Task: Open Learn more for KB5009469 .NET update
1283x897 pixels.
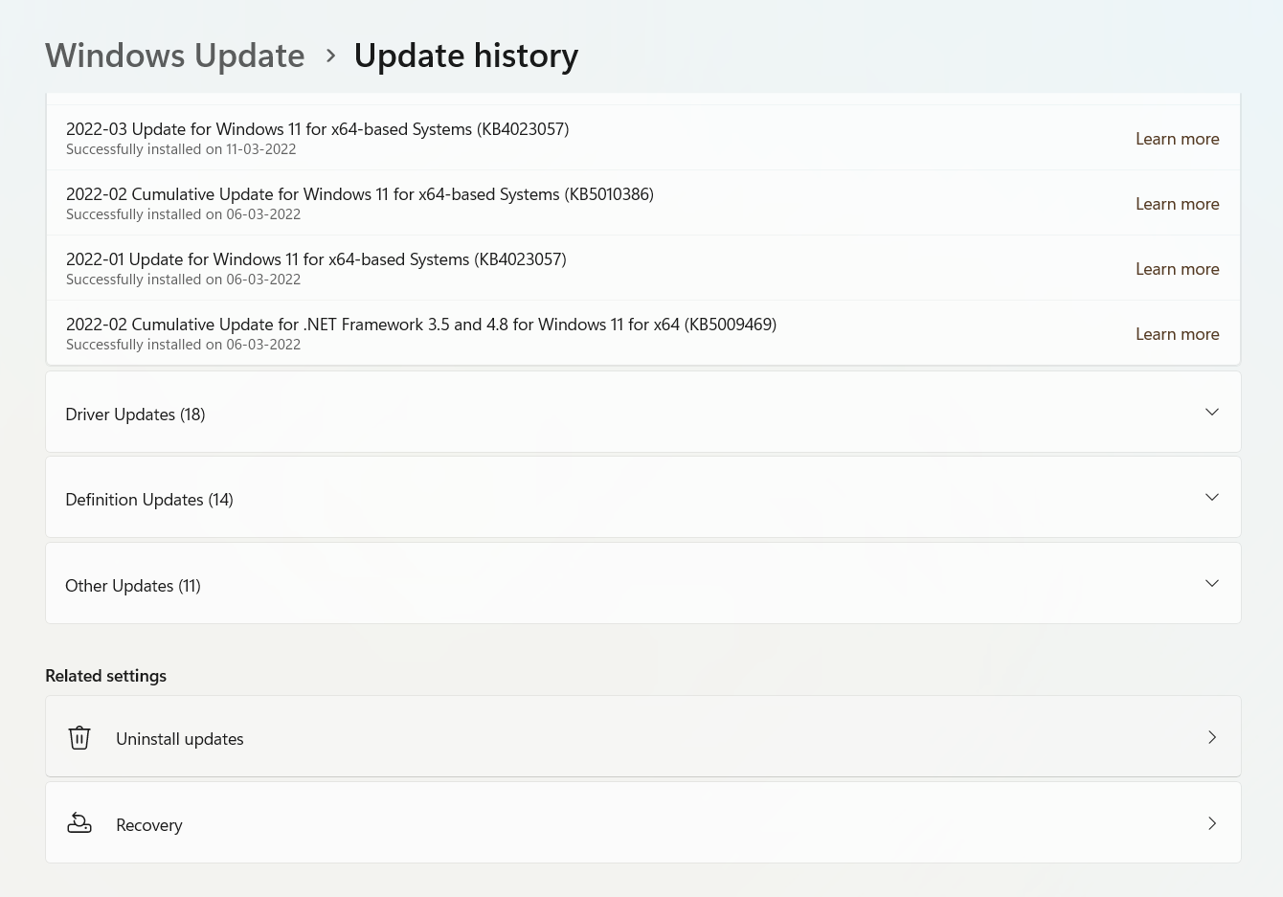Action: pos(1177,334)
